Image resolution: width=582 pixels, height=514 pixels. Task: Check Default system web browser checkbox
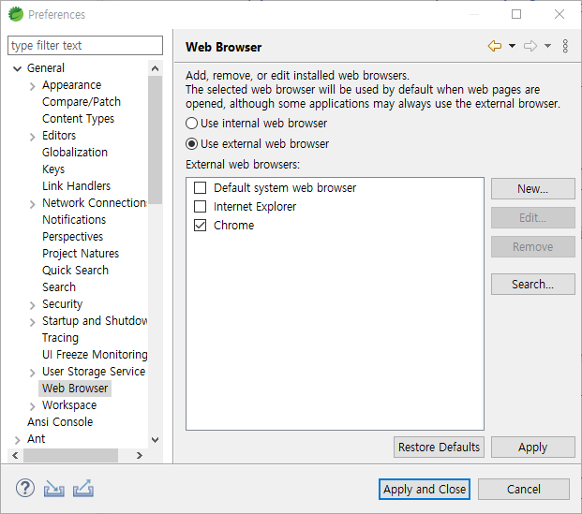click(200, 187)
